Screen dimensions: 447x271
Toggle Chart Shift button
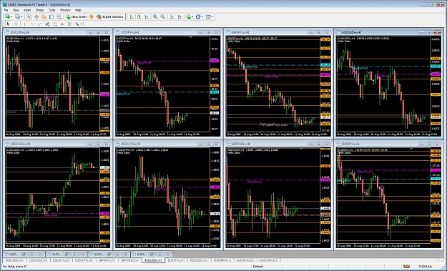pyautogui.click(x=180, y=17)
